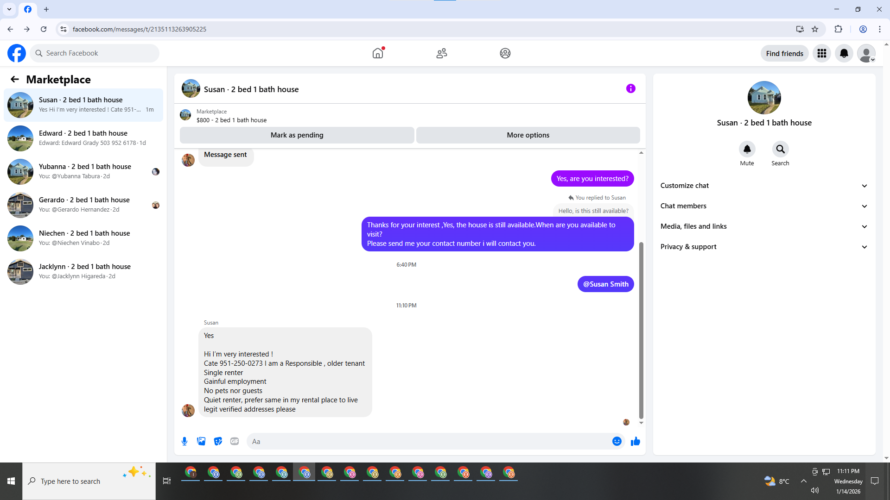
Task: Open the Facebook menu grid icon
Action: (x=821, y=53)
